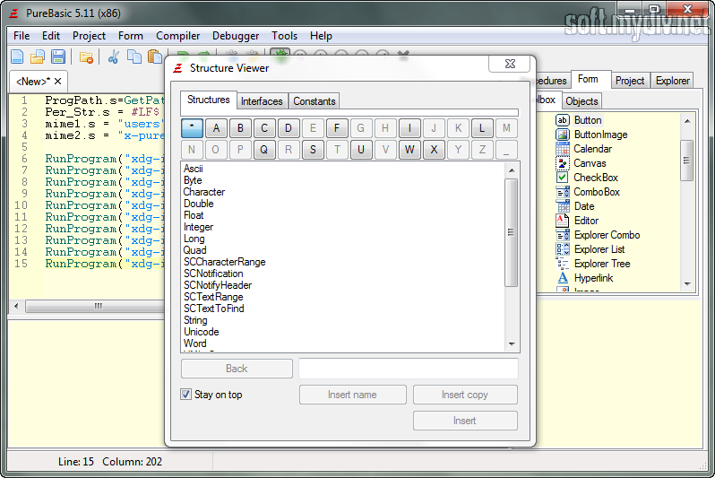Image resolution: width=715 pixels, height=478 pixels.
Task: Click the Paste toolbar icon
Action: pos(155,56)
